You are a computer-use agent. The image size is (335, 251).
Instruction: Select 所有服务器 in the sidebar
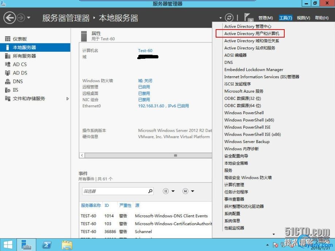pos(35,56)
